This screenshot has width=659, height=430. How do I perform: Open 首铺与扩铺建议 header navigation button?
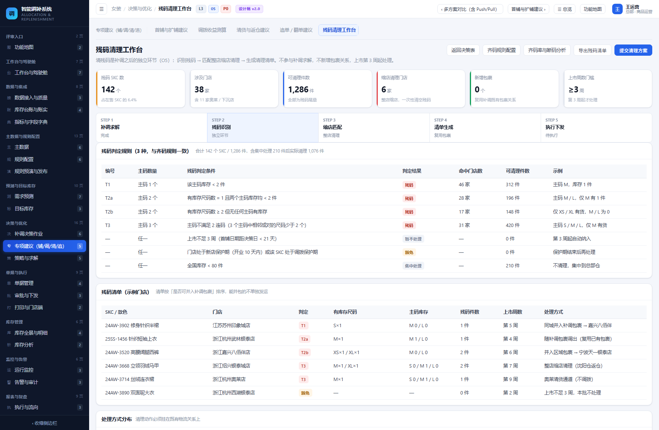tap(528, 9)
